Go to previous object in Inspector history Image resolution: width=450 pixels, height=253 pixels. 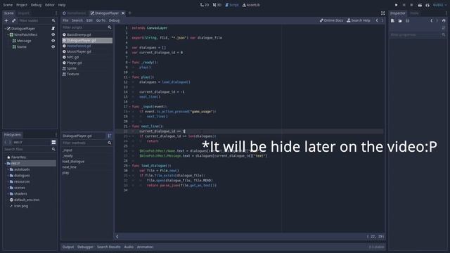pyautogui.click(x=431, y=20)
